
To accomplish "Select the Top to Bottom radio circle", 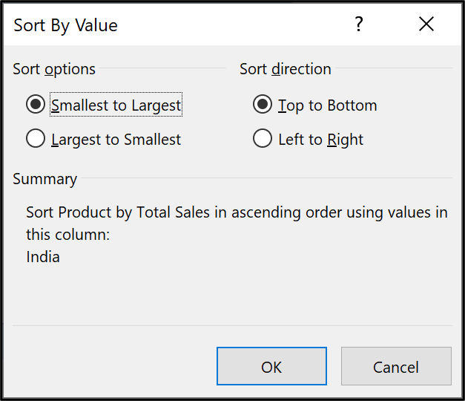I will [262, 105].
